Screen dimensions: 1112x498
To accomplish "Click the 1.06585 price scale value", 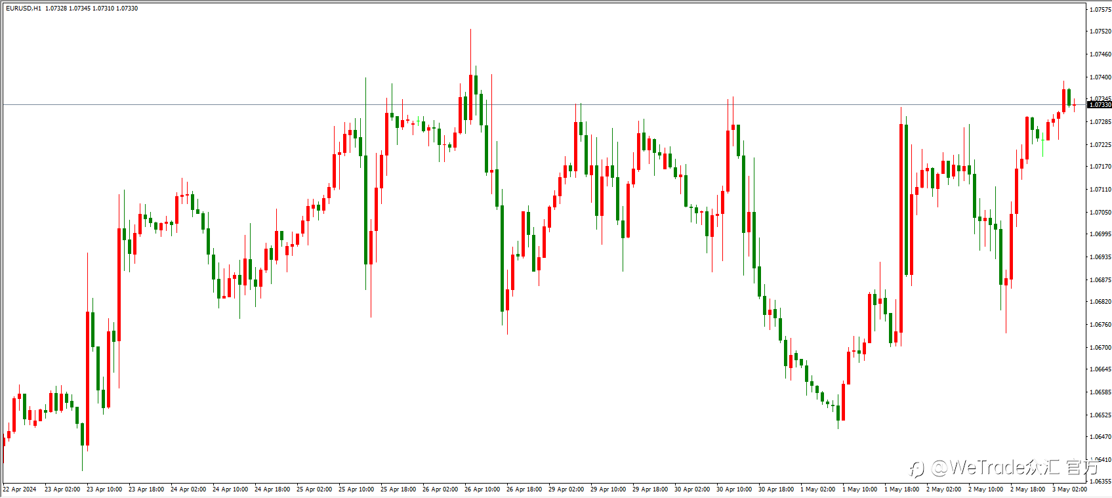I will tap(1100, 392).
